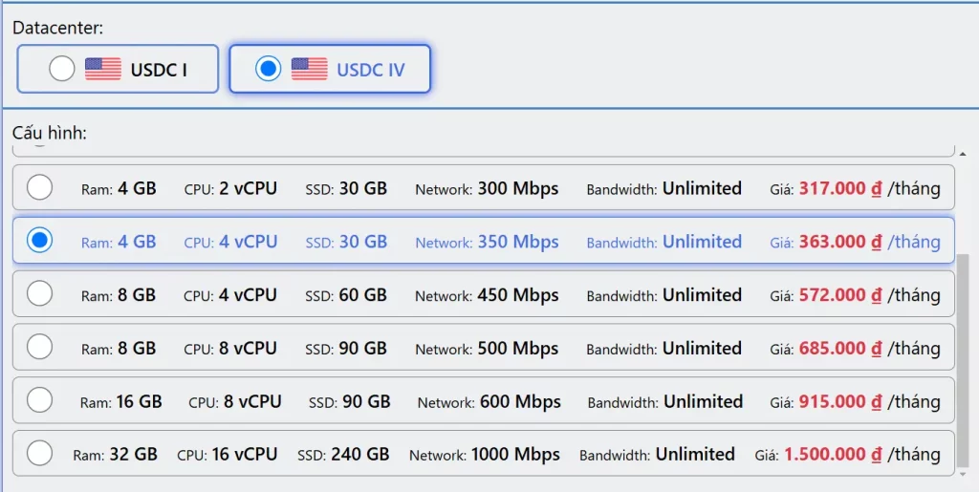Select the 4 GB RAM, 4 vCPU radio button
Screen dimensions: 979x492
40,241
